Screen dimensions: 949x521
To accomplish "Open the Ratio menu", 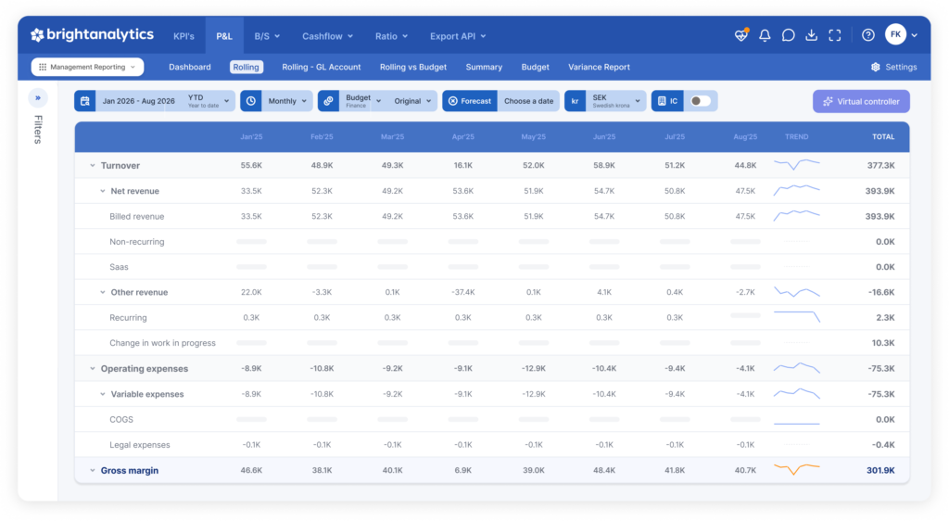I will [391, 36].
